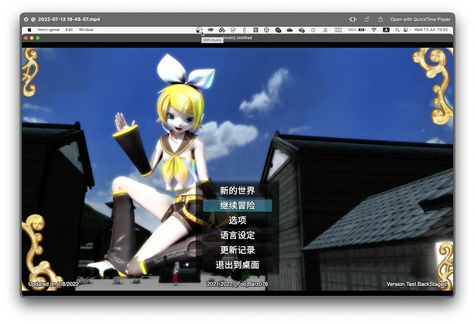Select the highlighted 继续冒险 option
The image size is (475, 324).
[x=237, y=206]
